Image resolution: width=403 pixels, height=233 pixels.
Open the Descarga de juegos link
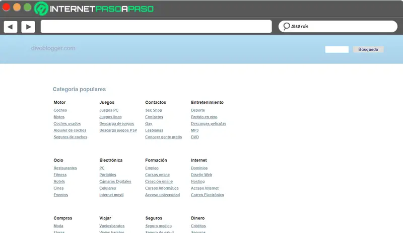pyautogui.click(x=117, y=124)
